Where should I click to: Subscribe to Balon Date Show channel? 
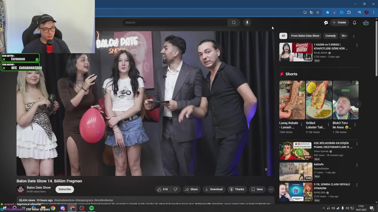(x=65, y=189)
